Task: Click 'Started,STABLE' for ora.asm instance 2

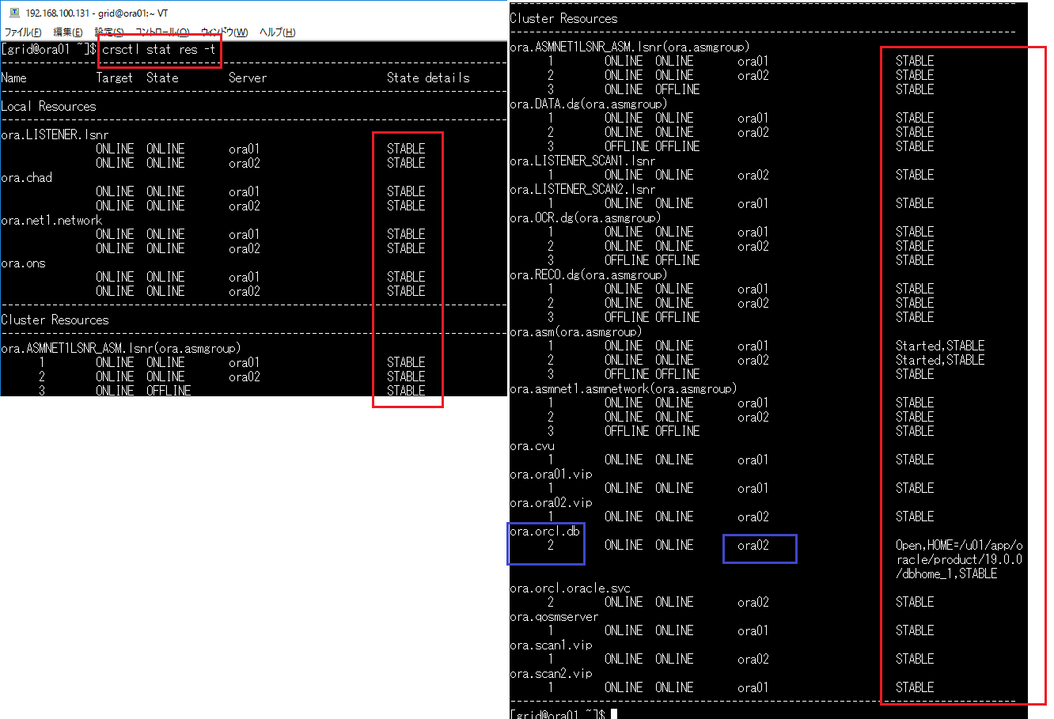Action: [x=940, y=359]
